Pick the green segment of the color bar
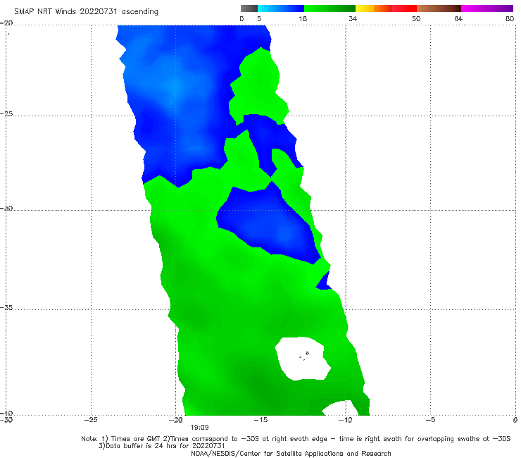 pos(329,8)
